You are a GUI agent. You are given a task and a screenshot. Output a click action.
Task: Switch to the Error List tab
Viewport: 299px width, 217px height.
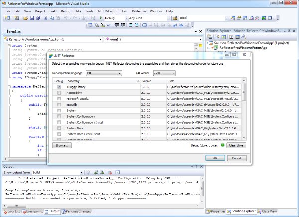[12, 211]
